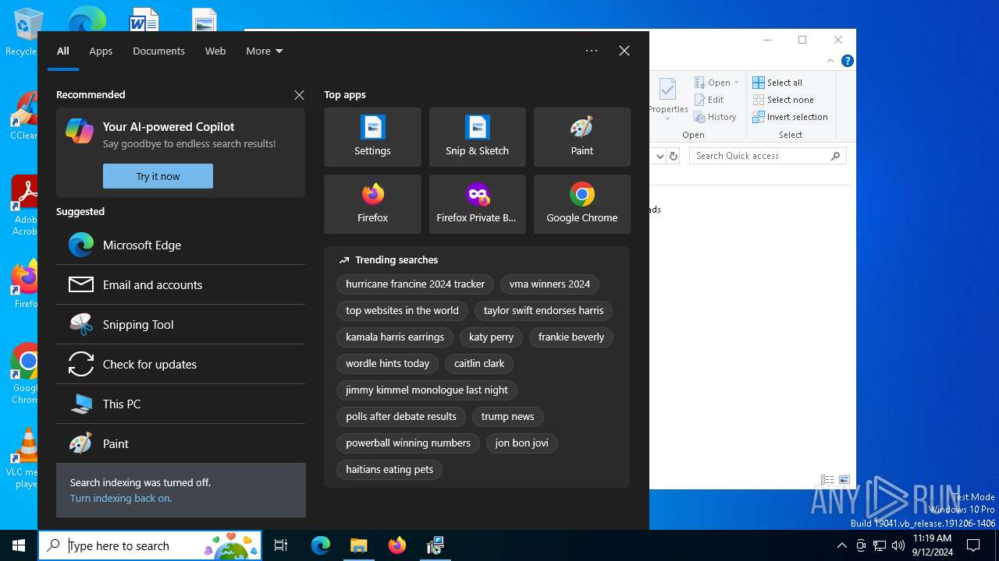Click Turn indexing back on link

pyautogui.click(x=121, y=498)
